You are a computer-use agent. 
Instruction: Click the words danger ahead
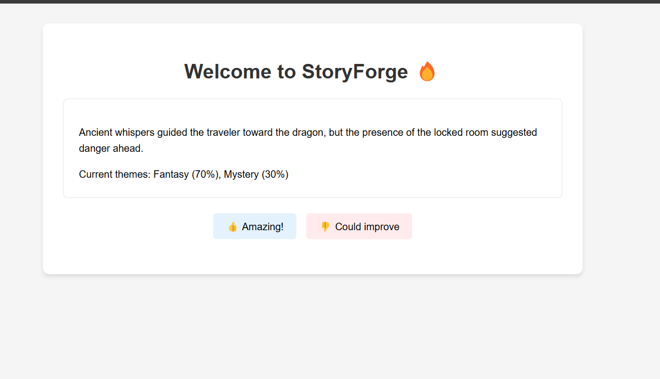pos(111,148)
